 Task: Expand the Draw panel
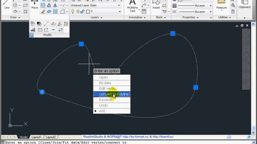(15, 17)
